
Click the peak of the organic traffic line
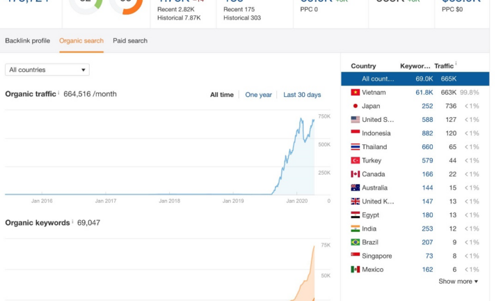click(302, 118)
